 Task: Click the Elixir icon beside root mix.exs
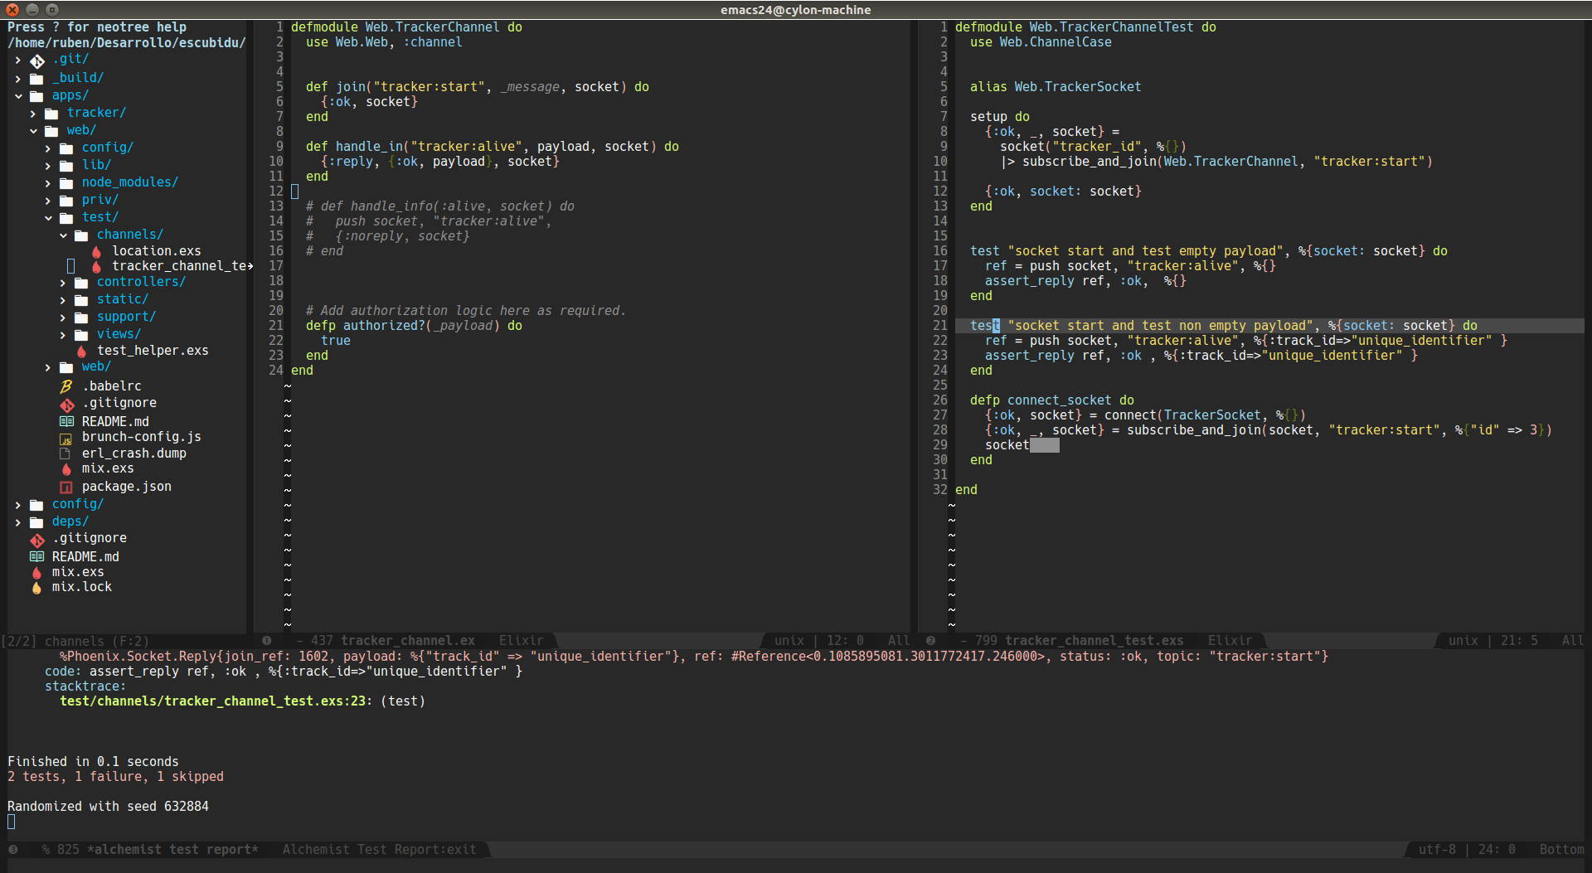click(36, 572)
